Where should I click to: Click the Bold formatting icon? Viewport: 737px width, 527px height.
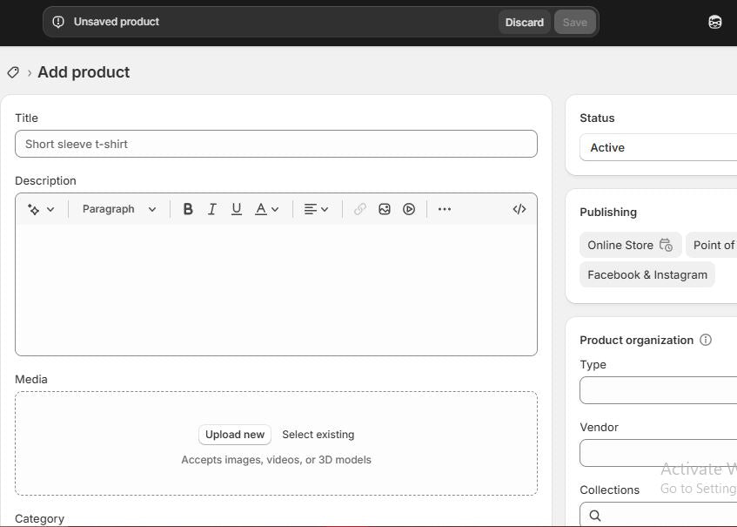tap(187, 209)
